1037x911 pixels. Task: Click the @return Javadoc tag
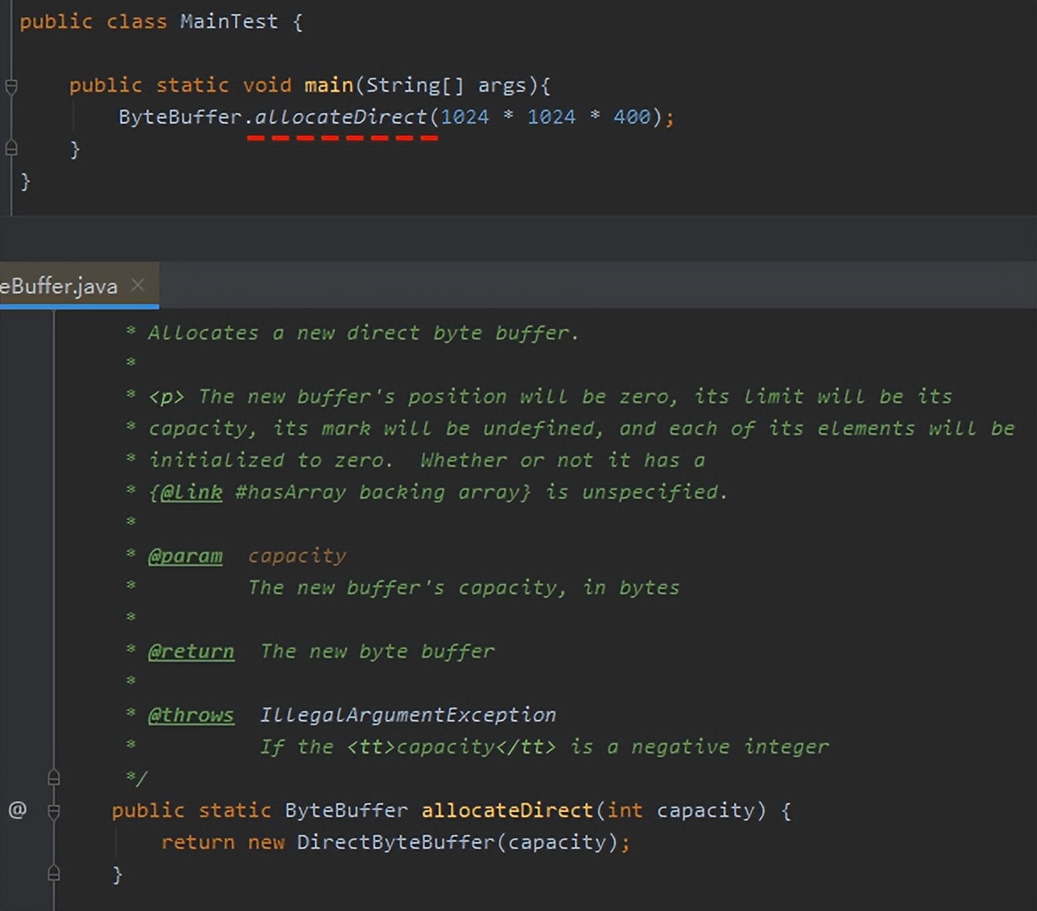point(190,652)
